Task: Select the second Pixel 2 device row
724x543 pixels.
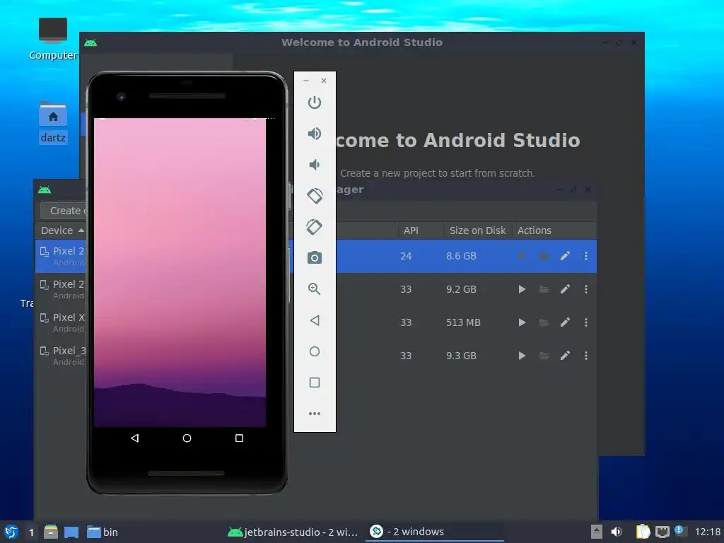Action: click(x=316, y=289)
